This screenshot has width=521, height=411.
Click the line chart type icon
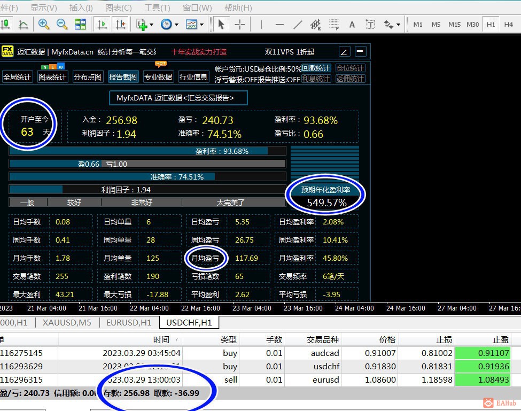point(24,24)
